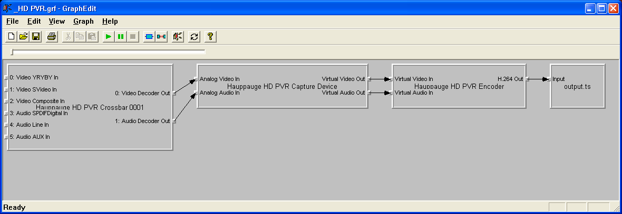This screenshot has width=622, height=214.
Task: Pause the graph with green Pause button
Action: coord(121,37)
